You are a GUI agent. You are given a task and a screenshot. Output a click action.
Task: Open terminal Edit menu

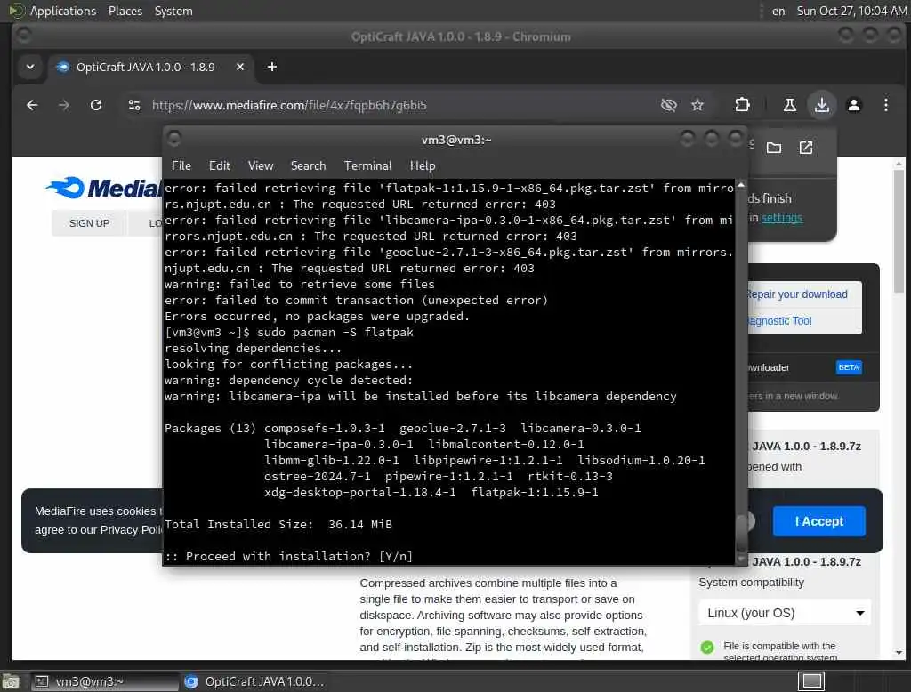pos(219,165)
